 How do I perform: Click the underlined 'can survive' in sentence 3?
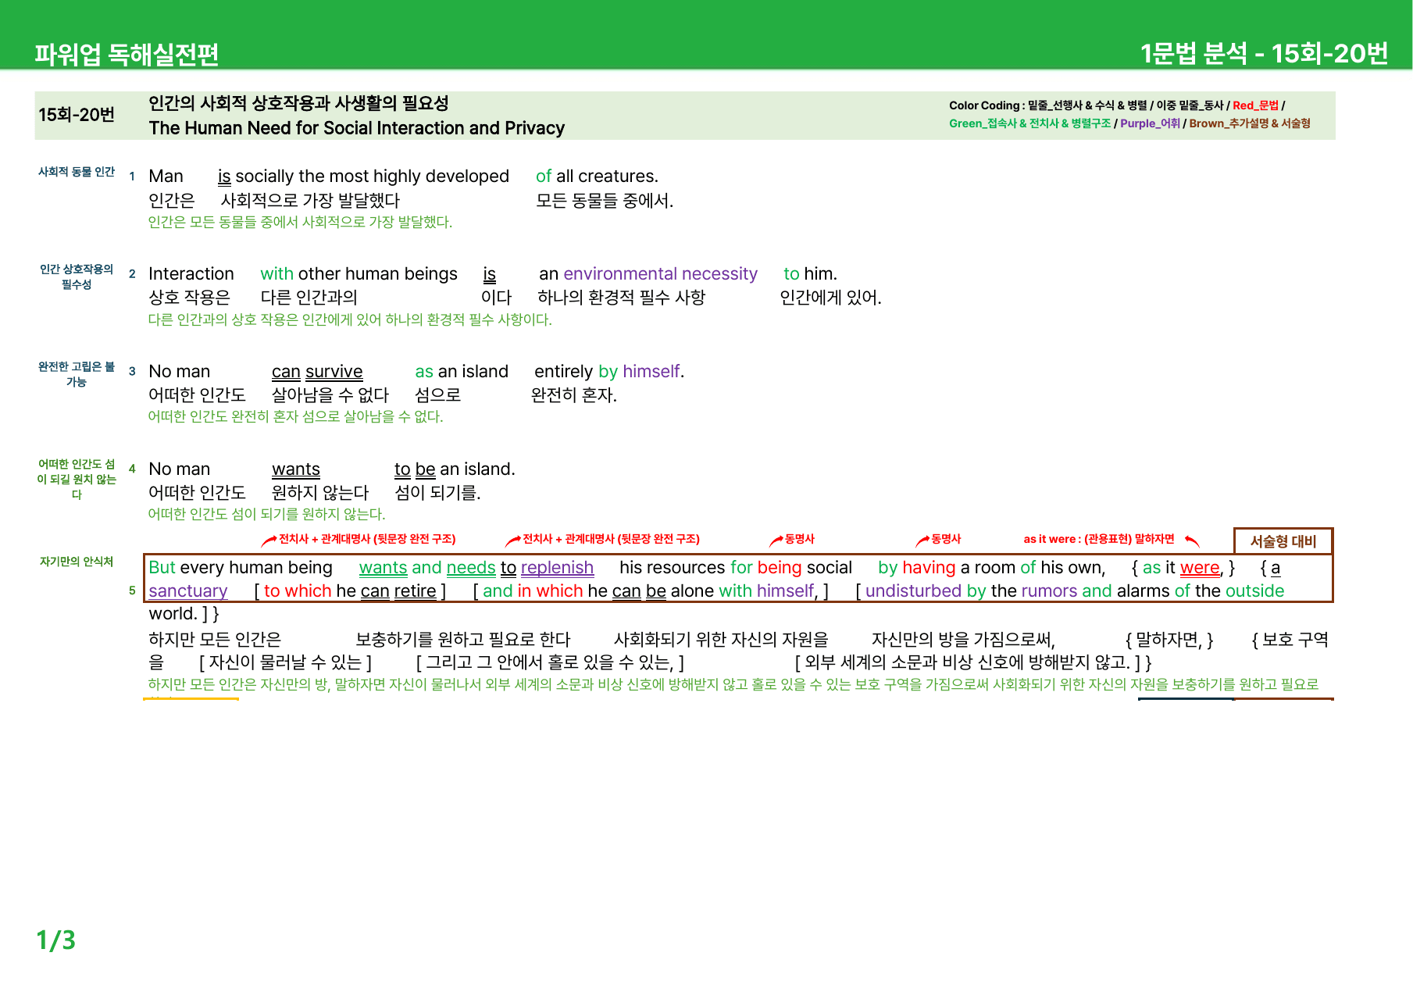click(317, 372)
